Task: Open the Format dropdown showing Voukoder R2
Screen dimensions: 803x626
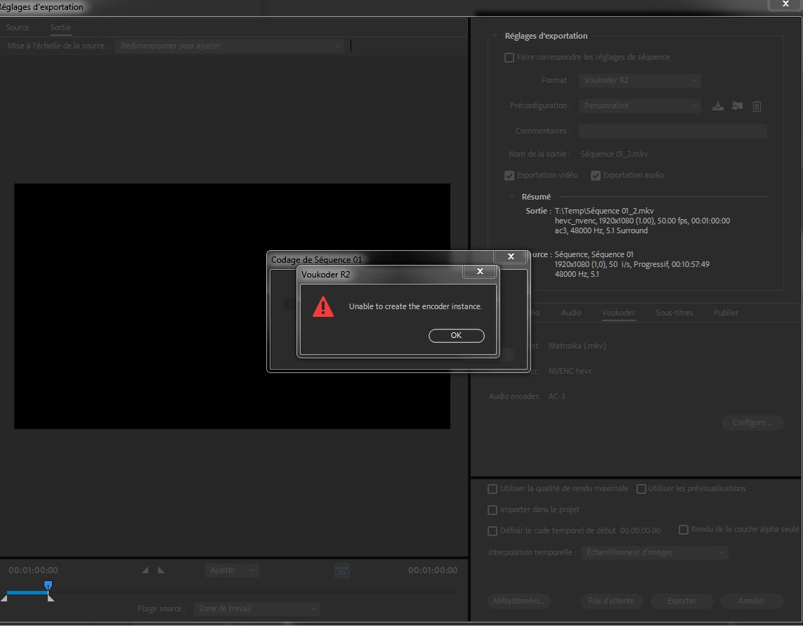Action: (x=641, y=81)
